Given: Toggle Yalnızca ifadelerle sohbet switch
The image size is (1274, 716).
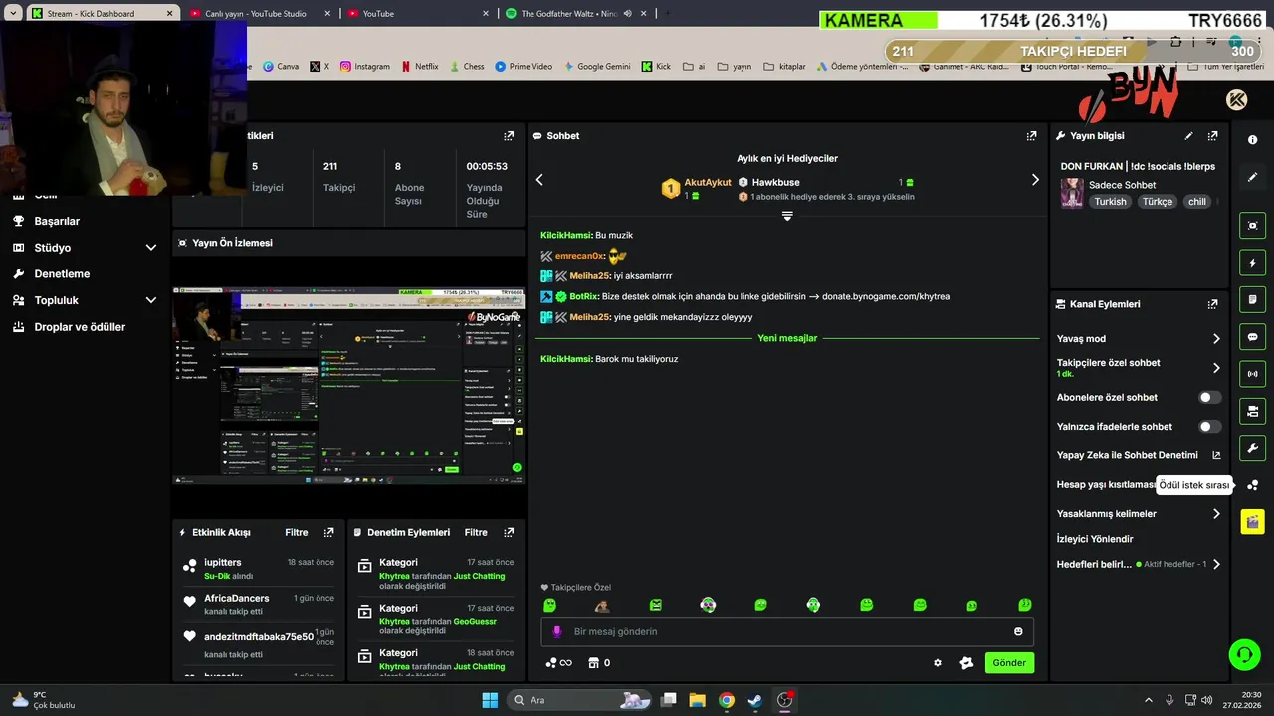Looking at the screenshot, I should [1209, 427].
